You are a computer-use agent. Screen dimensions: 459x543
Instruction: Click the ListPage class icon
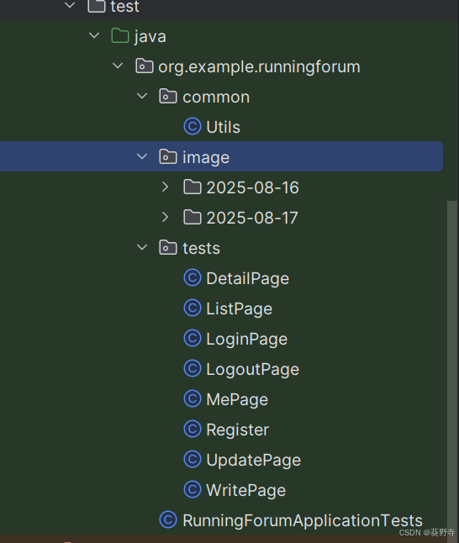coord(193,308)
